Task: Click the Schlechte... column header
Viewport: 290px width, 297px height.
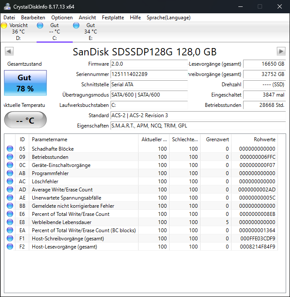Action: (x=185, y=139)
